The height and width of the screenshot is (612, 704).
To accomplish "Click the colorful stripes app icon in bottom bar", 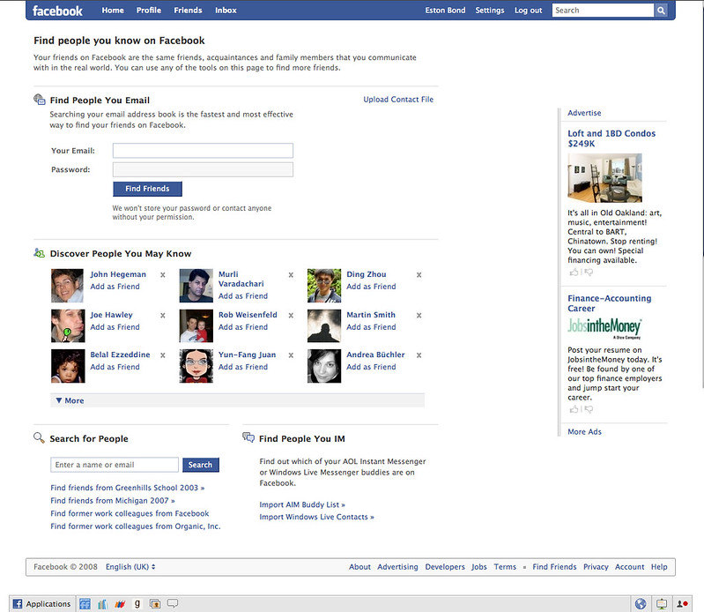I will [120, 604].
